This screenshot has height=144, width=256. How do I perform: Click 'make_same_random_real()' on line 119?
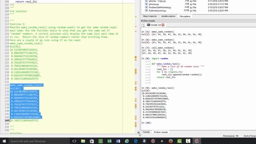coord(26,44)
